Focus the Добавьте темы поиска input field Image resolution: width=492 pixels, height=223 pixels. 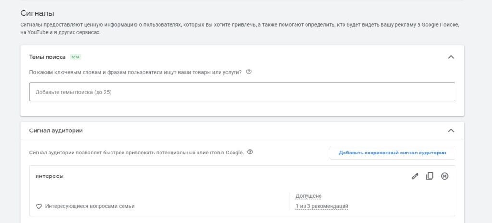[x=242, y=92]
